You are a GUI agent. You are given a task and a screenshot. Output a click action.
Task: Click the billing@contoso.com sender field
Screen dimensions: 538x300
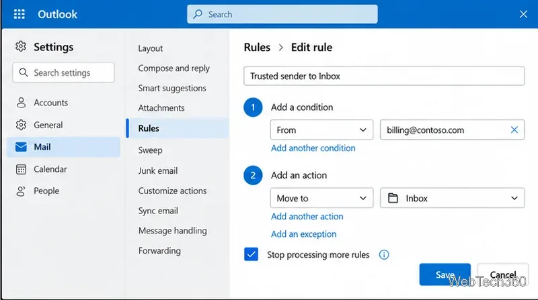452,130
